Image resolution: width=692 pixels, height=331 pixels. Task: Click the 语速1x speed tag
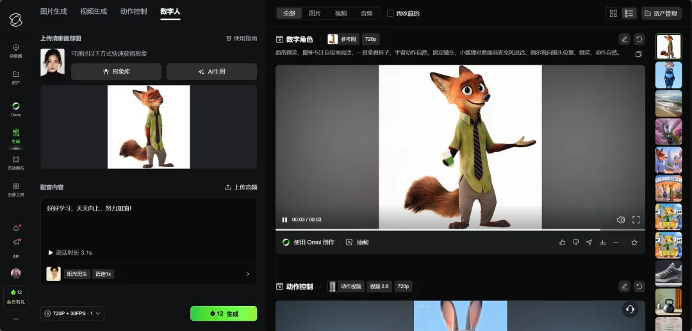103,274
